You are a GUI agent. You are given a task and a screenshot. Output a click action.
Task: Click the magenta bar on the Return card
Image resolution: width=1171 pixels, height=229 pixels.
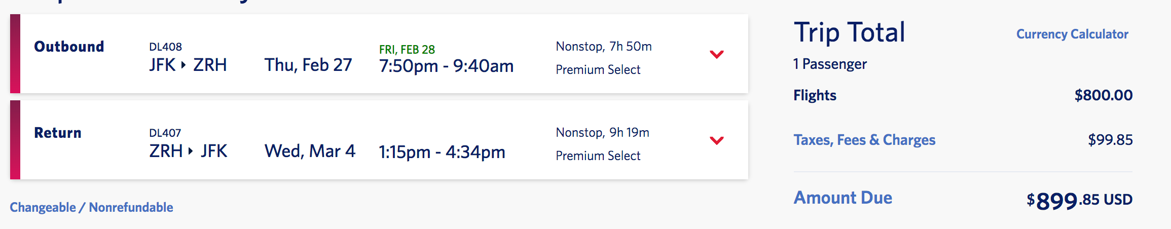(15, 140)
